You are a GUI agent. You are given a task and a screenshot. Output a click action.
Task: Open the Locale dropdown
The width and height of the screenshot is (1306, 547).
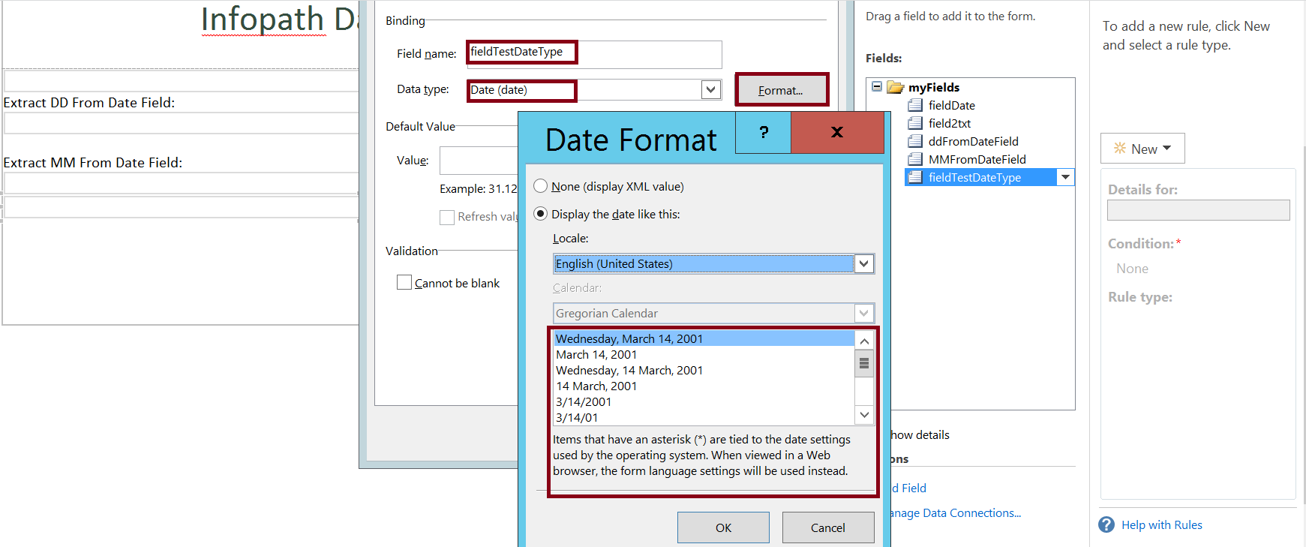coord(864,263)
